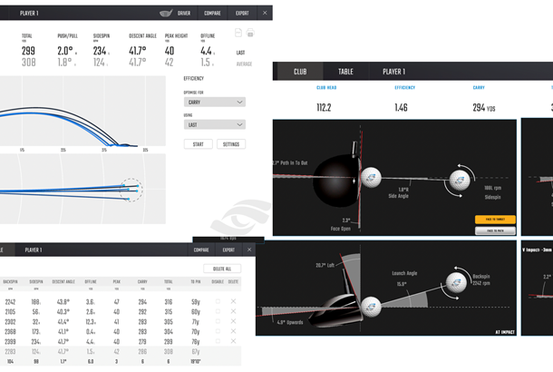Select the Last data row label
This screenshot has width=553, height=372.
(x=240, y=53)
